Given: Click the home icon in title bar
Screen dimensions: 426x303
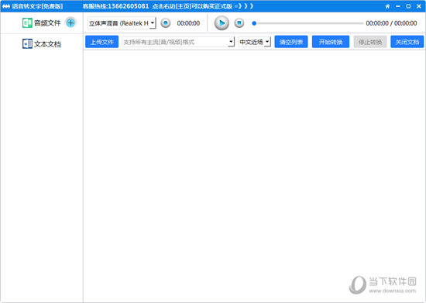Looking at the screenshot, I should tap(387, 6).
